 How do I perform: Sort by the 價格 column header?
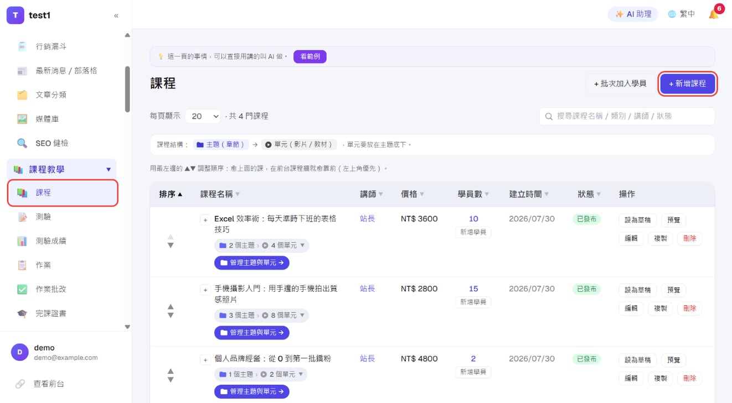pos(413,194)
